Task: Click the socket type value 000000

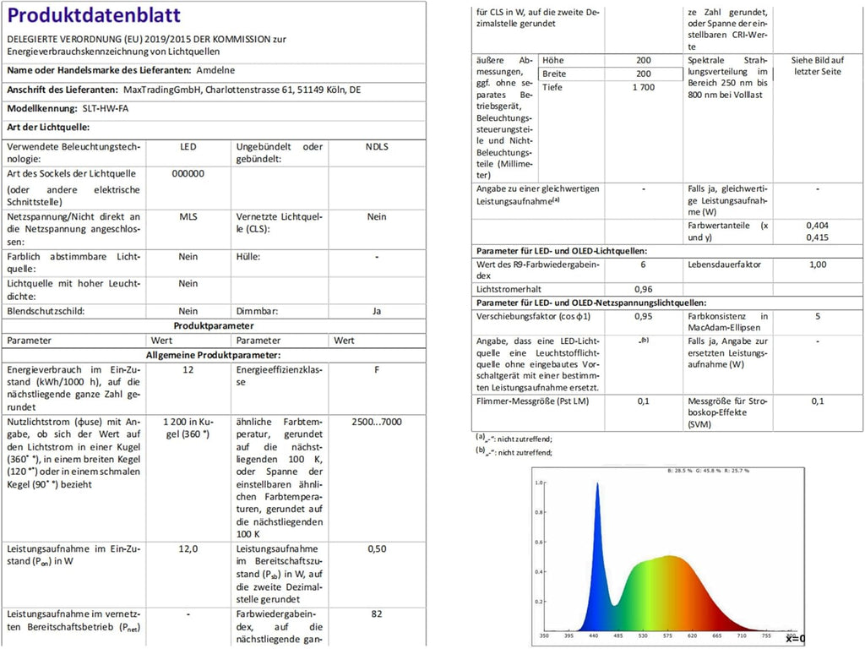Action: pos(188,173)
